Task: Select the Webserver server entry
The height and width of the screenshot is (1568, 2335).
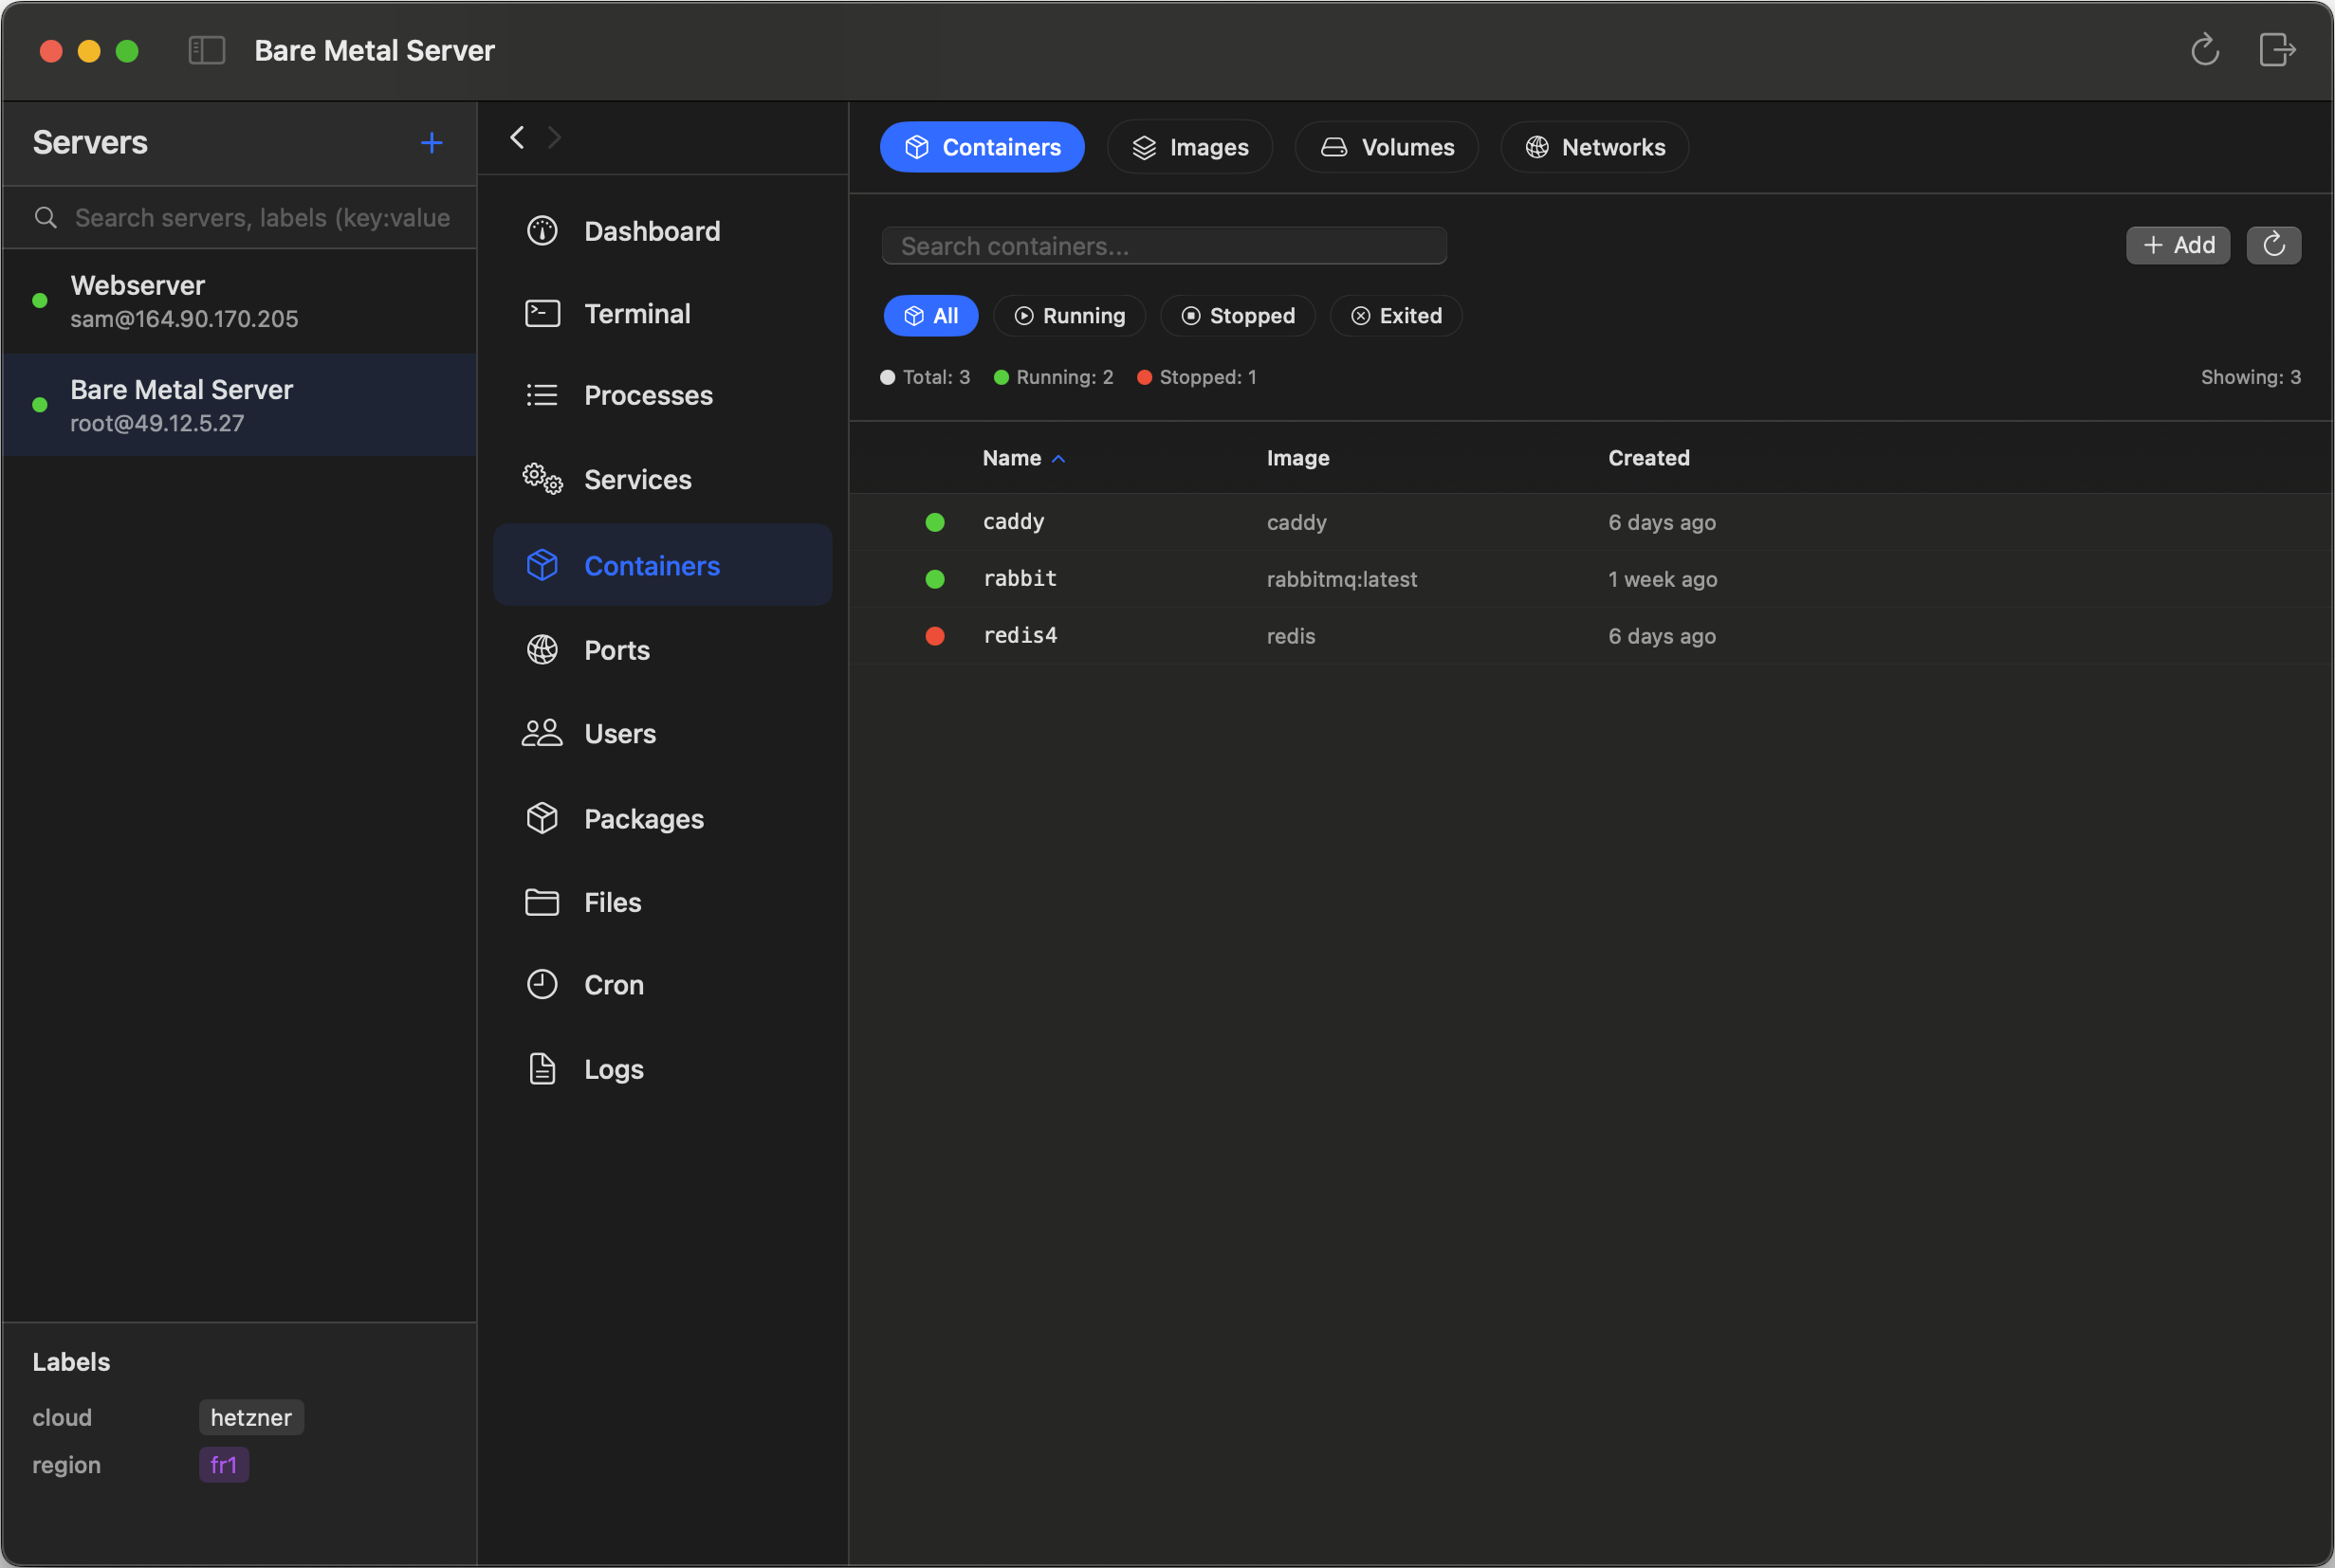Action: 240,301
